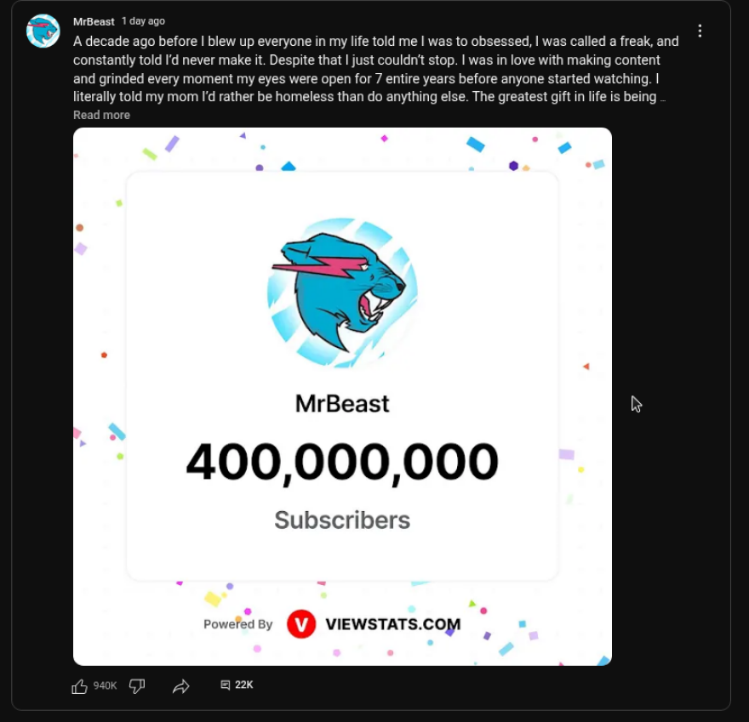Click the ViewStats logo on the image
This screenshot has width=749, height=722.
tap(300, 623)
